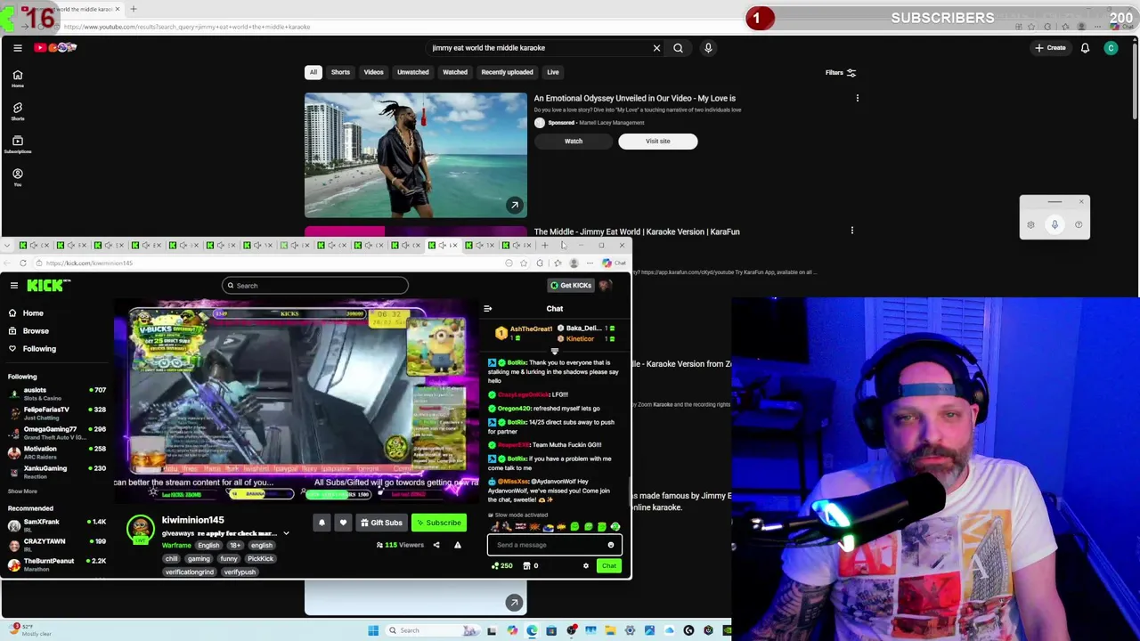Open Microsoft Edge from the taskbar
Viewport: 1140px width, 641px height.
[532, 630]
